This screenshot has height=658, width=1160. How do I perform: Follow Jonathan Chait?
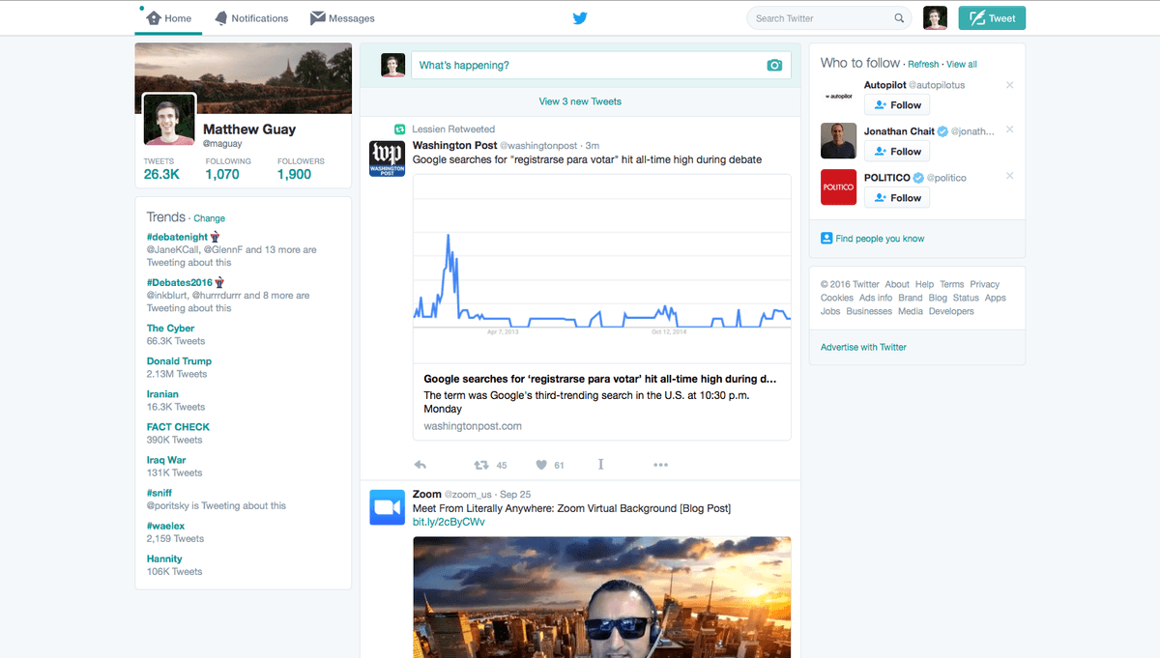(897, 152)
